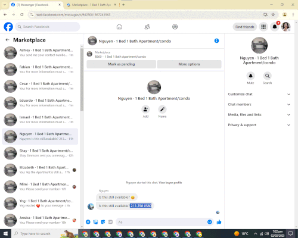The height and width of the screenshot is (238, 298).
Task: Open the account profile picture menu
Action: tap(286, 27)
